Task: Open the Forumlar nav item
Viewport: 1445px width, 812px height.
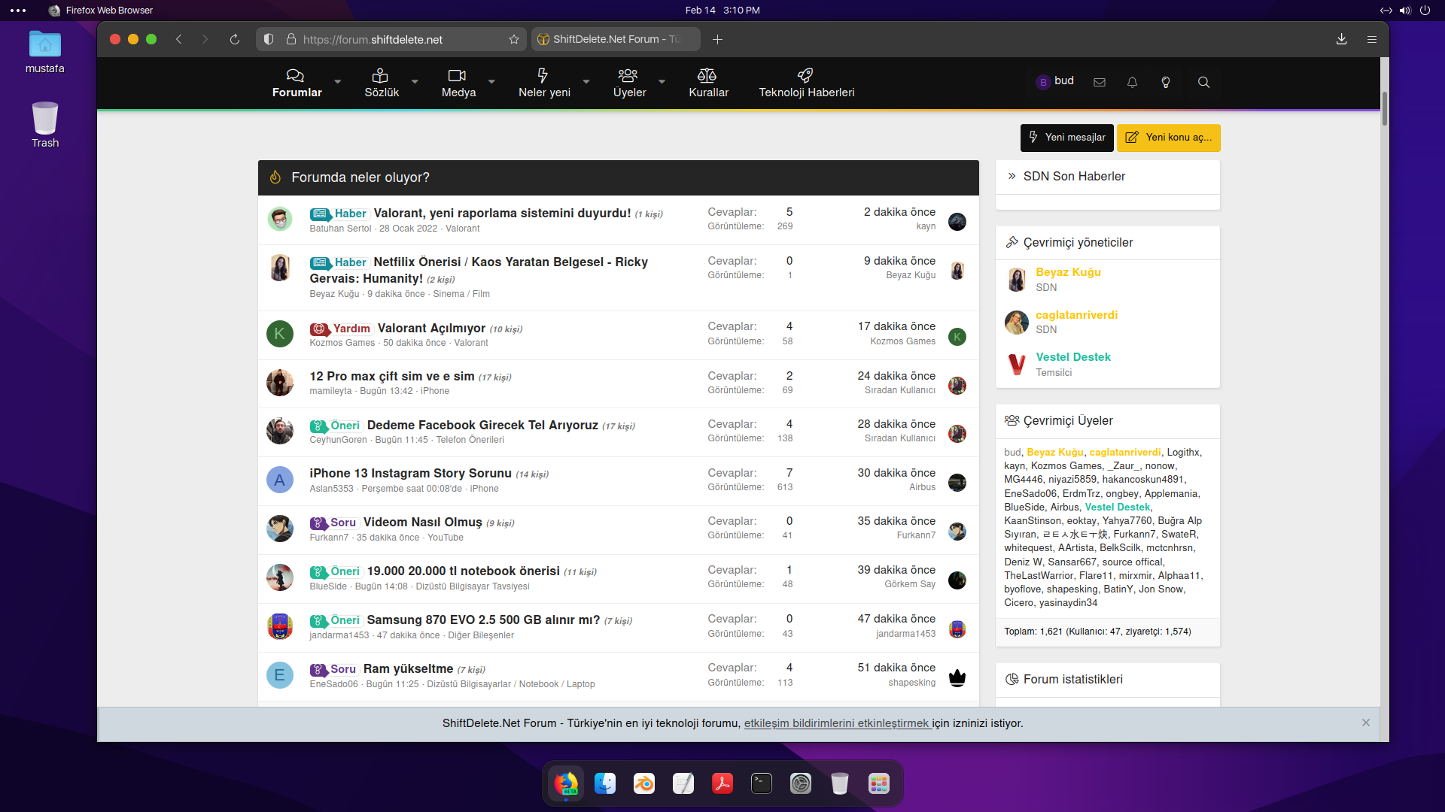Action: coord(297,83)
